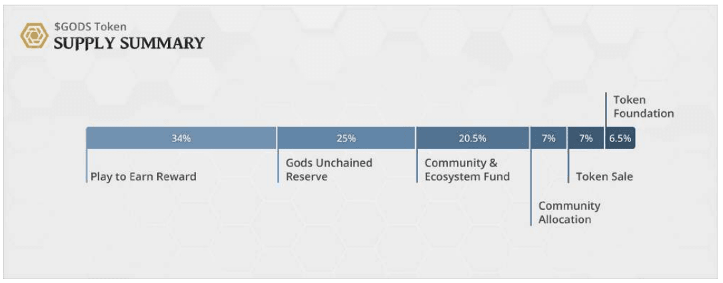Select the 34% bar segment

(x=181, y=139)
